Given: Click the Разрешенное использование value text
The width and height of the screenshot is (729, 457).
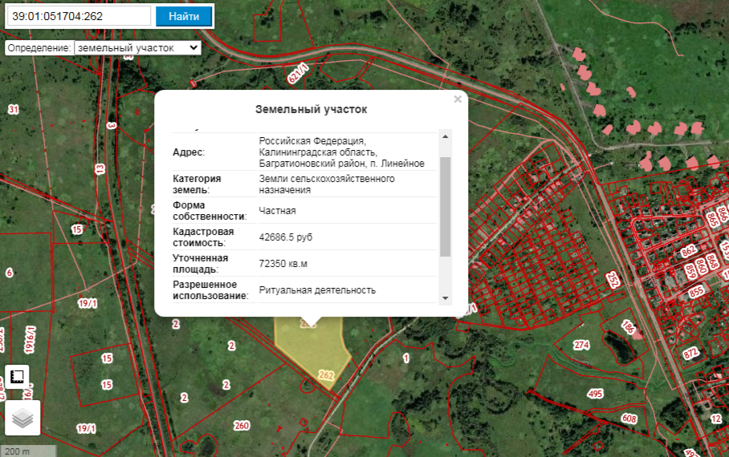Looking at the screenshot, I should [x=317, y=290].
